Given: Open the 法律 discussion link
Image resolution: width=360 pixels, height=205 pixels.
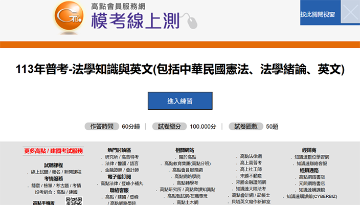Looking at the screenshot, I should click(110, 163).
